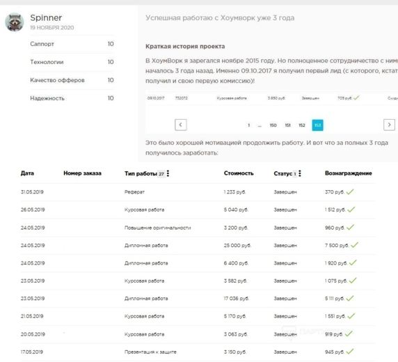This screenshot has height=362, width=398.
Task: Select page 151 in pagination
Action: pyautogui.click(x=287, y=125)
